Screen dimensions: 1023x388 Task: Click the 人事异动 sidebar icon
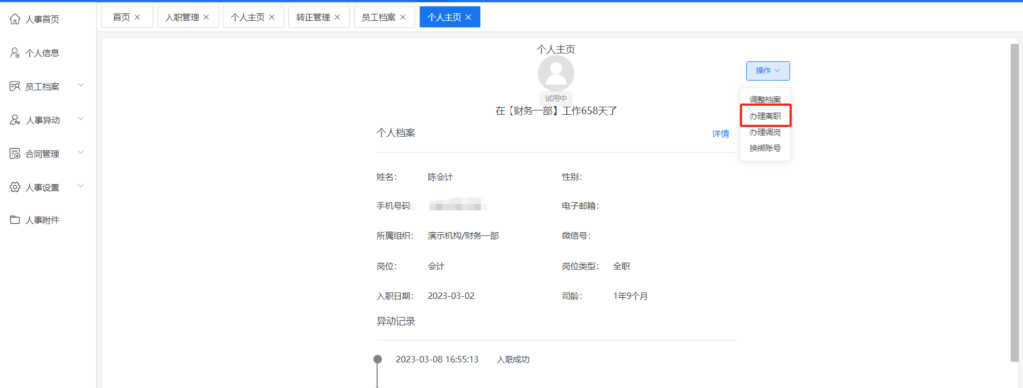(14, 120)
